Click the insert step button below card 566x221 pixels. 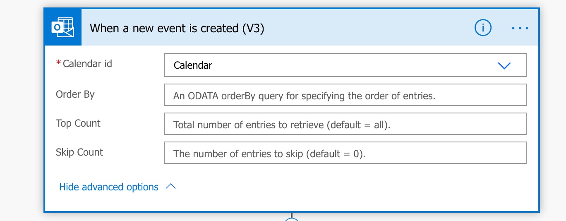292,219
